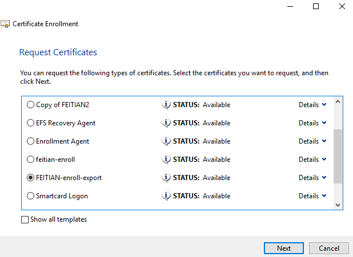
Task: Click status info icon for feitian-enroll
Action: click(166, 160)
